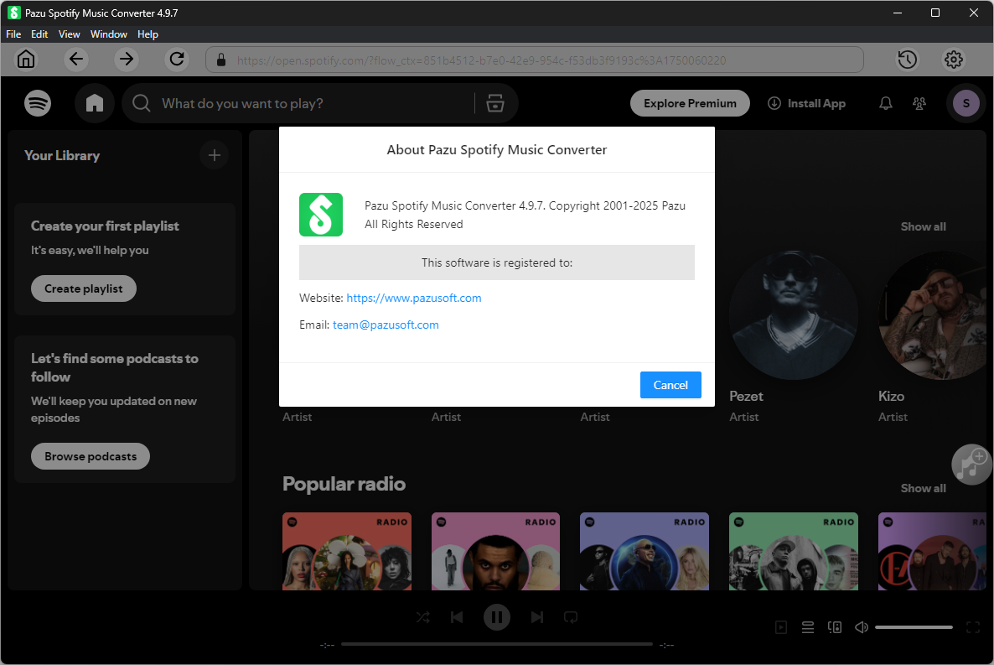
Task: Click 'This software is registered to:' bar
Action: tap(497, 262)
